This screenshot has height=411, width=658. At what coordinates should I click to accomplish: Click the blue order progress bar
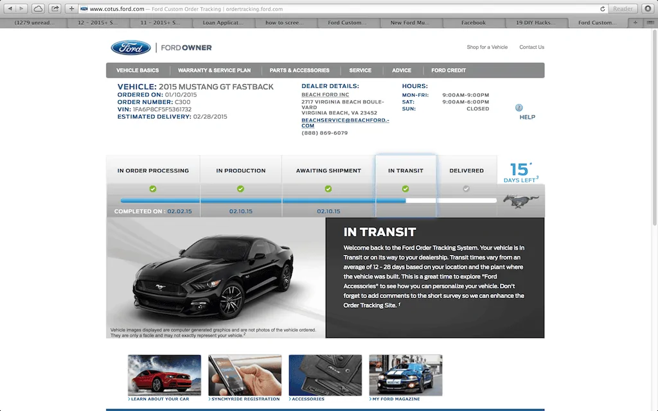pyautogui.click(x=263, y=201)
